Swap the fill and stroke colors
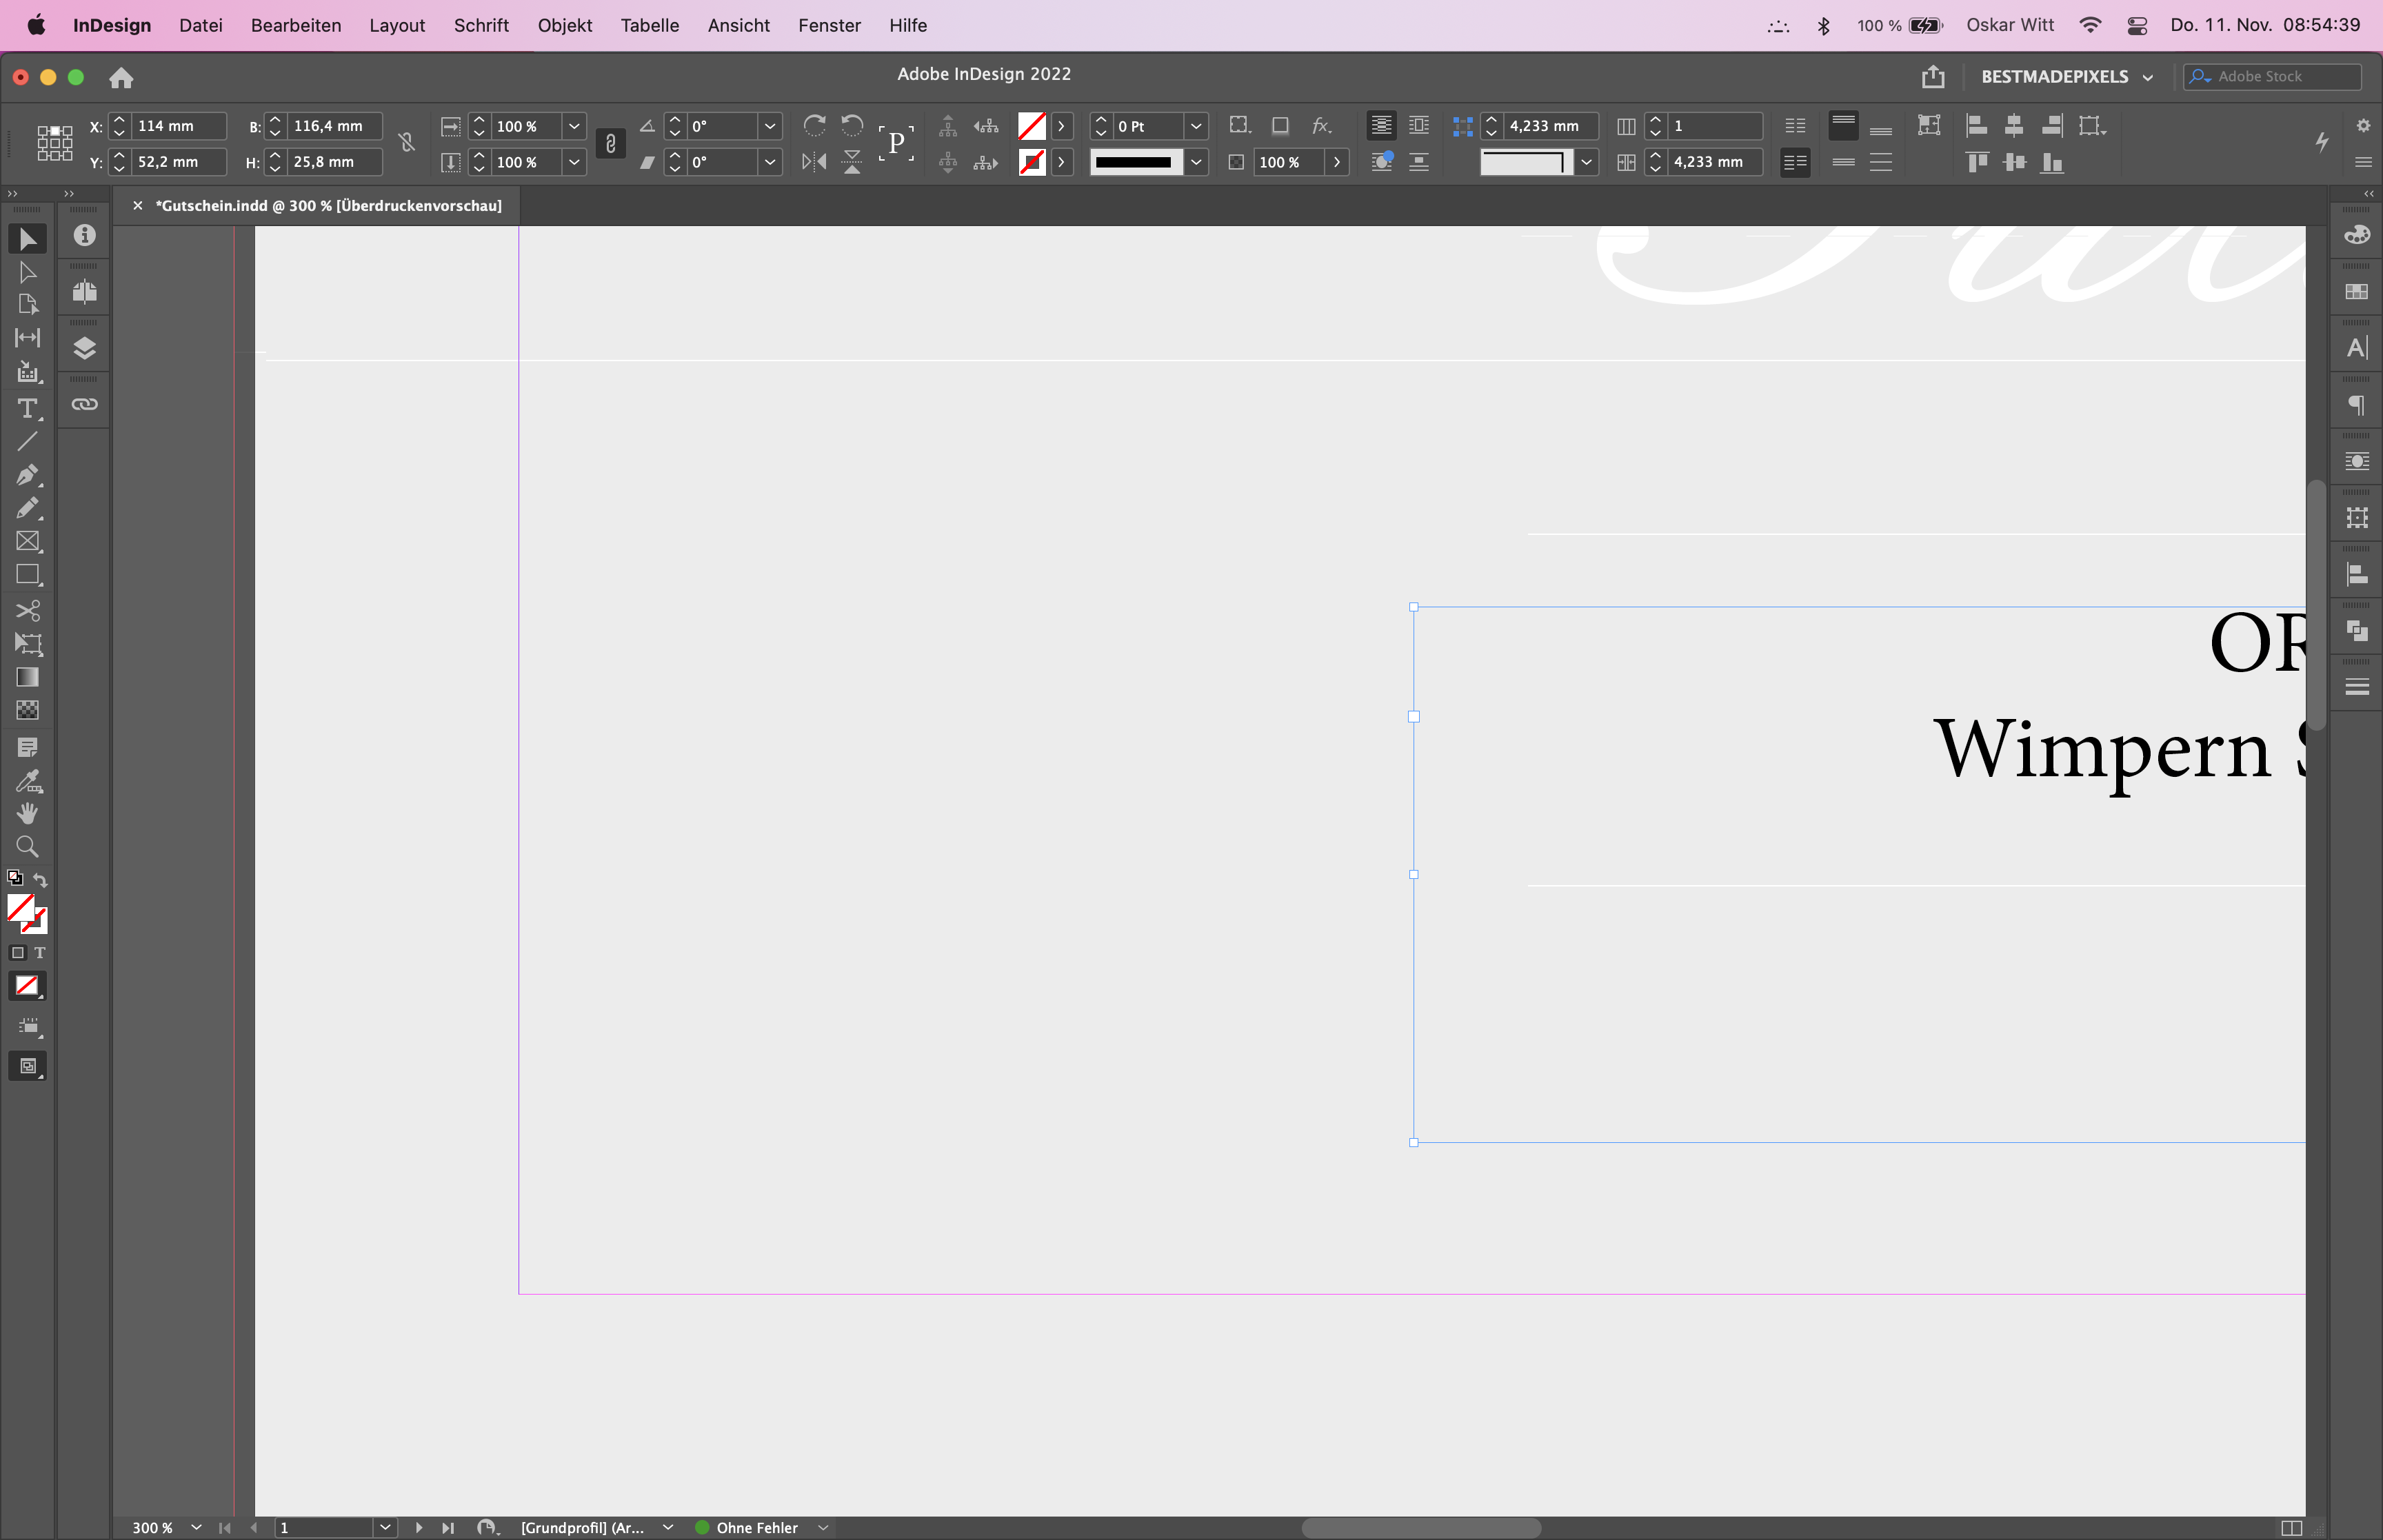 click(41, 880)
